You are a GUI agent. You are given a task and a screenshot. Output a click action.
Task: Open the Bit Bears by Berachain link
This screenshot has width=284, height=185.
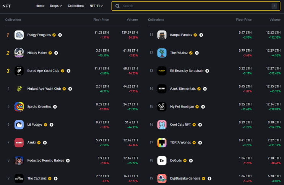point(187,71)
